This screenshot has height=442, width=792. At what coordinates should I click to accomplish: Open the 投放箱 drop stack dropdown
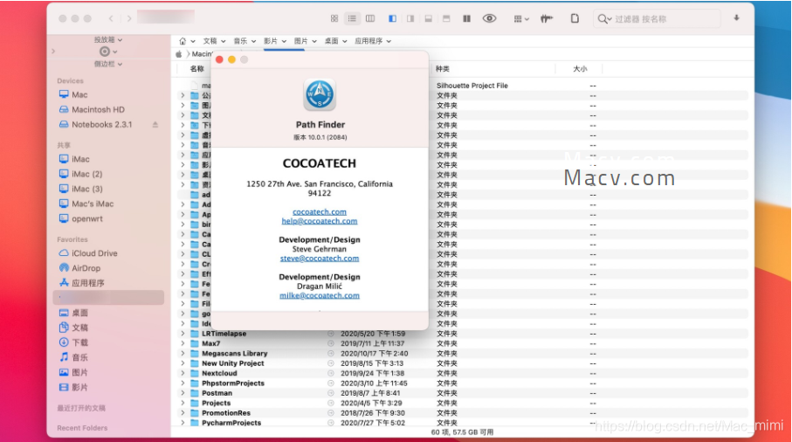[x=108, y=39]
